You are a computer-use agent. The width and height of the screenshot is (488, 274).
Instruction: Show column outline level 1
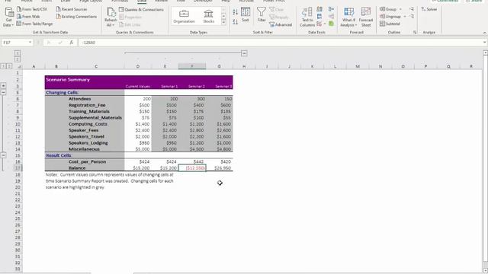tap(18, 53)
